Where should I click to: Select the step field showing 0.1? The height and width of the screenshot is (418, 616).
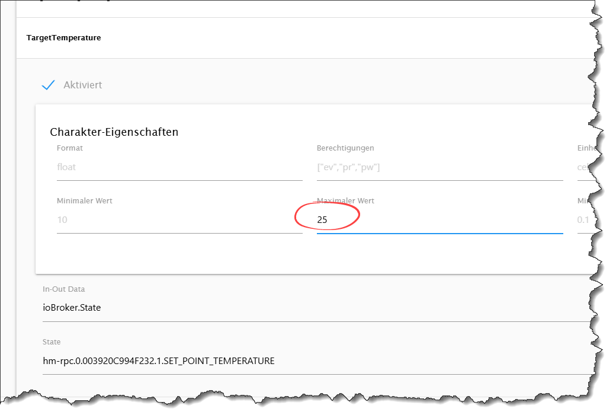coord(584,220)
